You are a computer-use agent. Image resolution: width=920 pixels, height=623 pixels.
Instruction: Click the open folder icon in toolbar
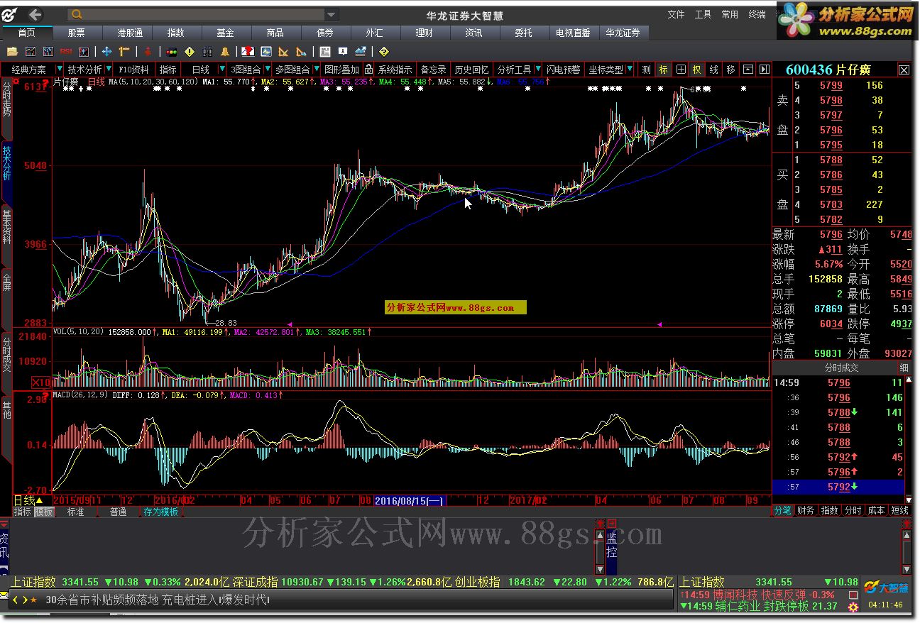(12, 52)
